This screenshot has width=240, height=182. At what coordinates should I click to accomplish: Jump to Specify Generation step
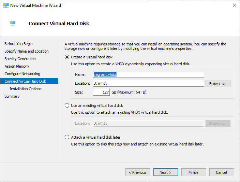tap(20, 59)
